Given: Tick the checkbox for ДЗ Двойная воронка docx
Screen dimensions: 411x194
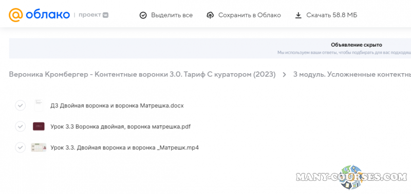Looking at the screenshot, I should [x=20, y=106].
